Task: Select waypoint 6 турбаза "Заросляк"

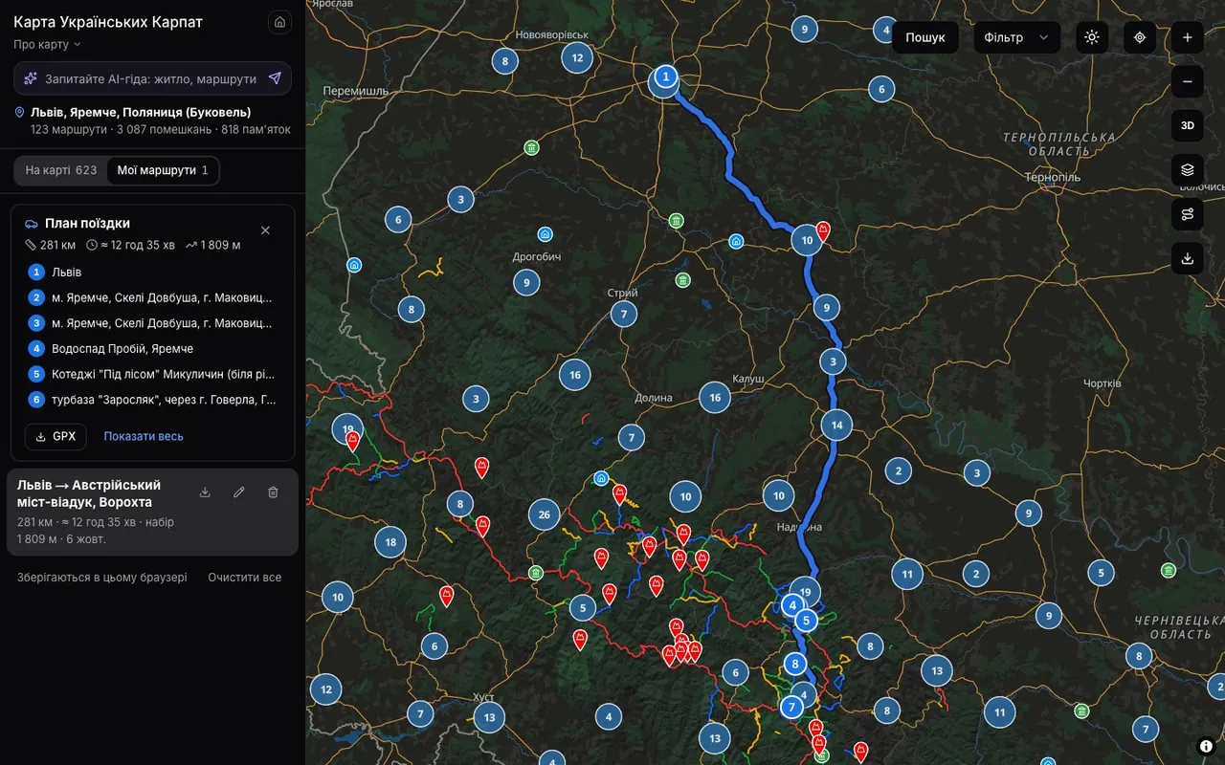Action: [153, 400]
